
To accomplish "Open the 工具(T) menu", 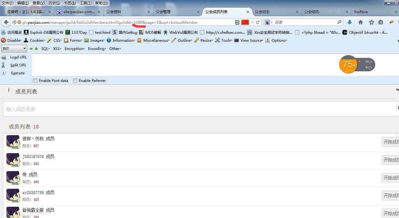I will (85, 3).
